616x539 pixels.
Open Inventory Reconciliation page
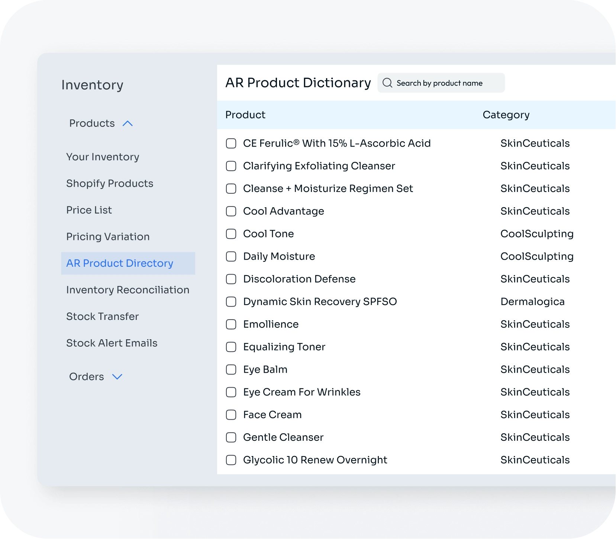point(128,290)
